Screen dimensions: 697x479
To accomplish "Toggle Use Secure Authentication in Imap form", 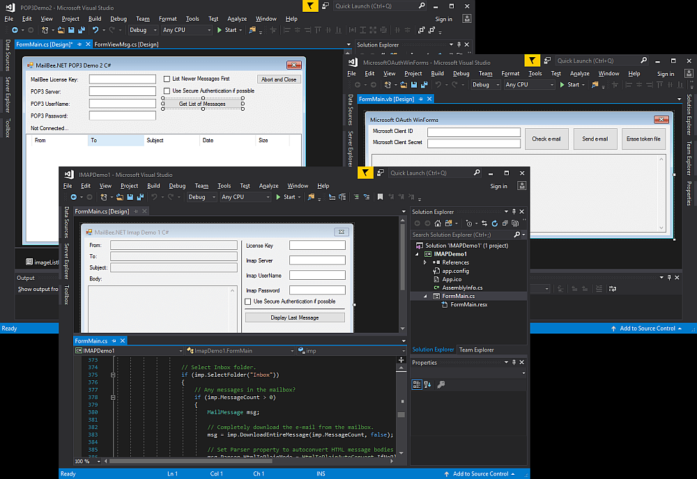I will point(248,301).
